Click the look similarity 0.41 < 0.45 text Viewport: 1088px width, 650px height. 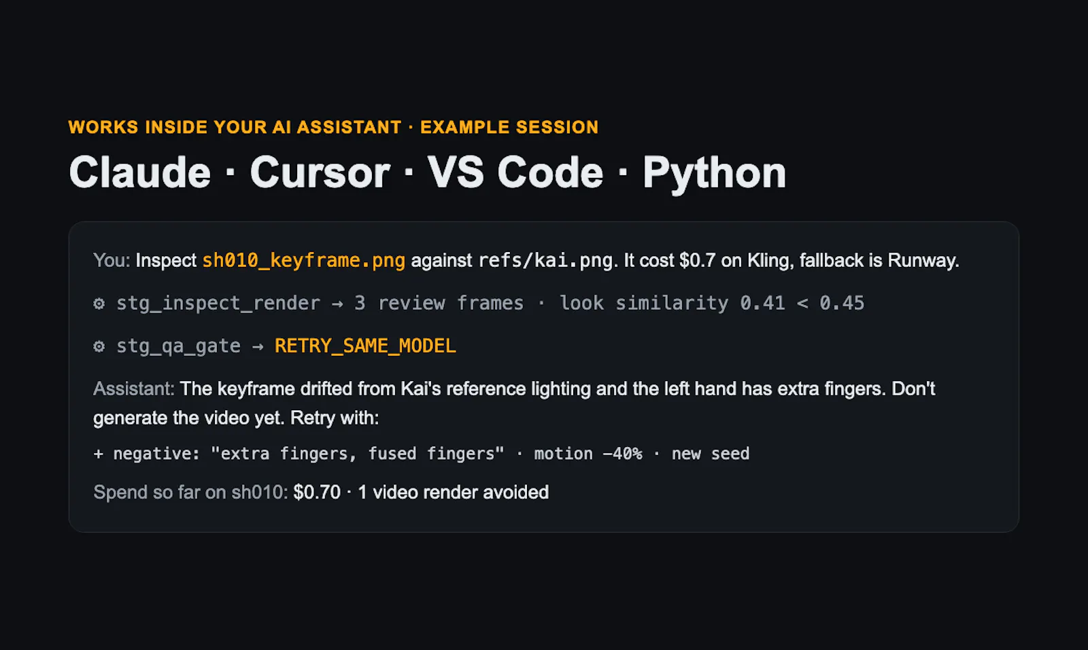point(711,304)
